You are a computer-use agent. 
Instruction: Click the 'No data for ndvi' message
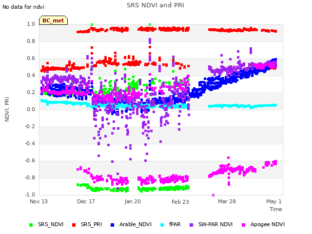[23, 7]
